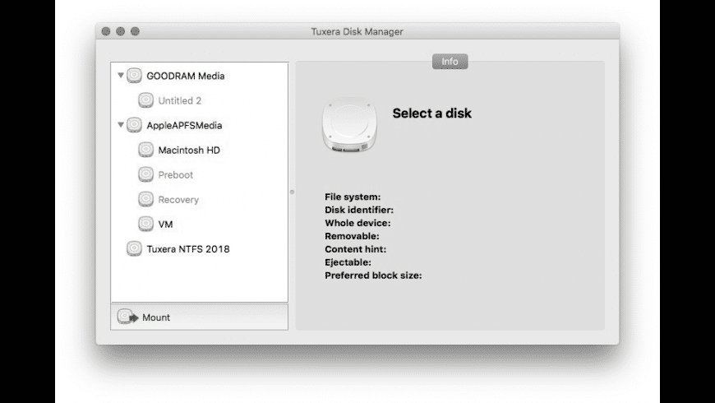Click the split pane divider handle

coord(292,192)
